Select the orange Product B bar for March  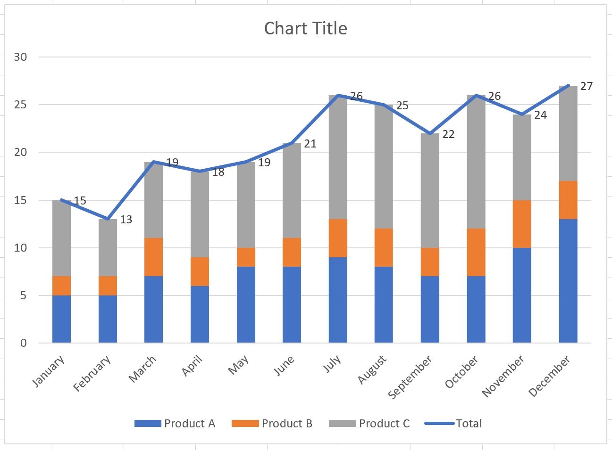tap(153, 257)
